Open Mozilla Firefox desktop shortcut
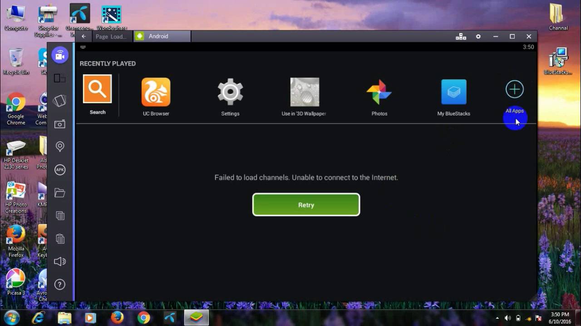Image resolution: width=581 pixels, height=326 pixels. coord(16,241)
